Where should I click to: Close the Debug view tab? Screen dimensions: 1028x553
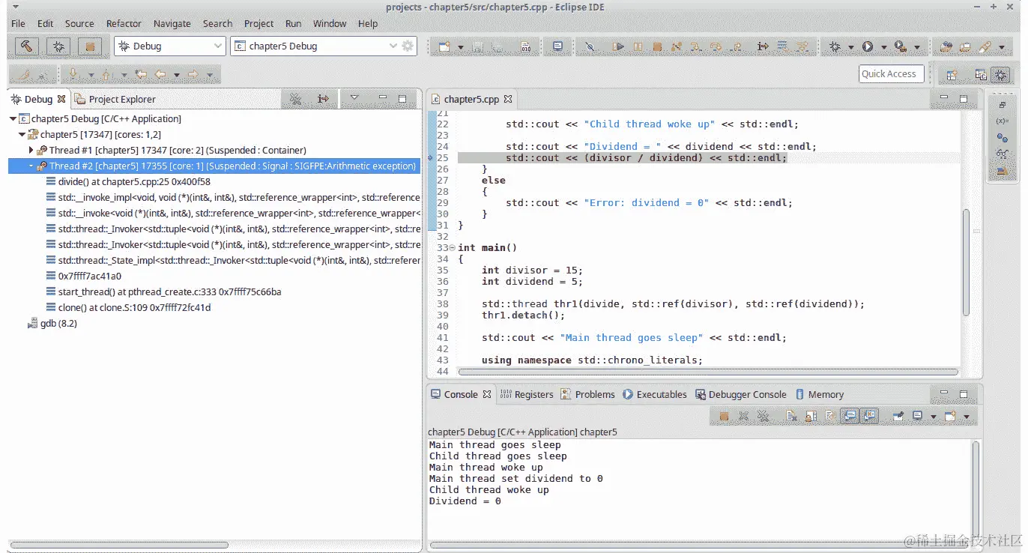point(61,98)
